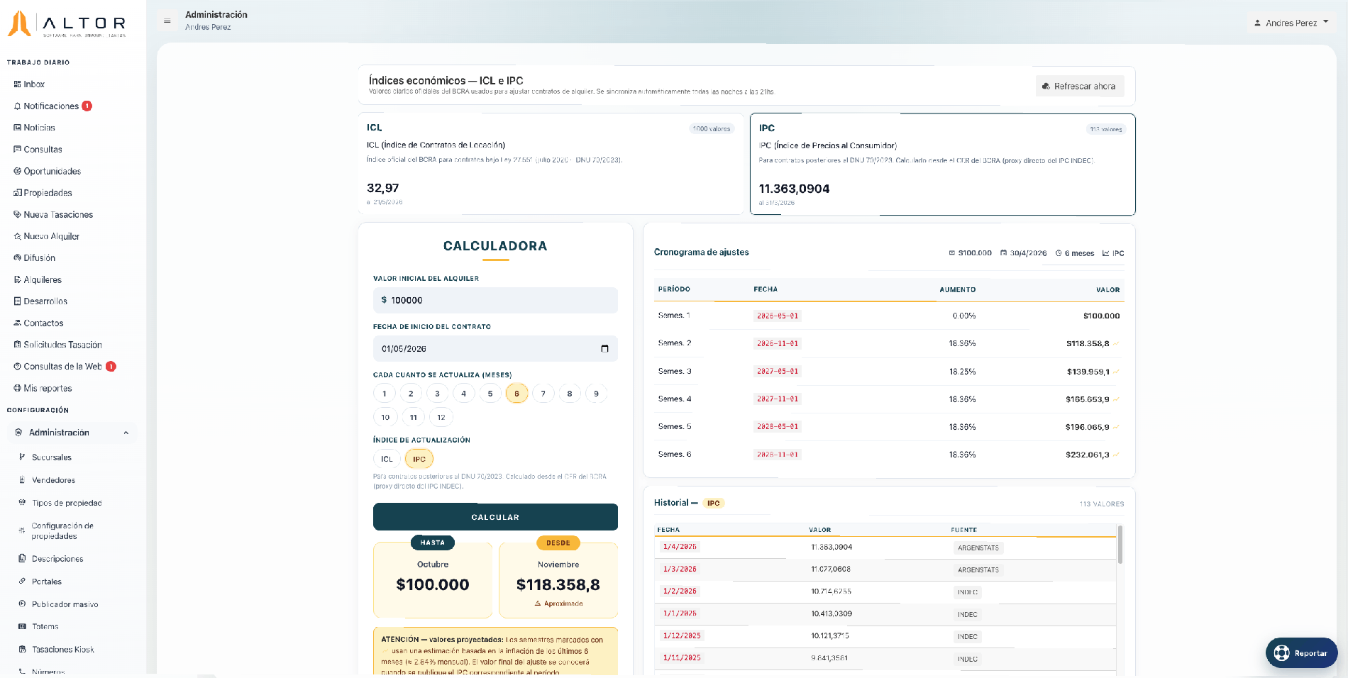This screenshot has width=1348, height=678.
Task: Click the Refrescar ahora button
Action: coord(1080,87)
